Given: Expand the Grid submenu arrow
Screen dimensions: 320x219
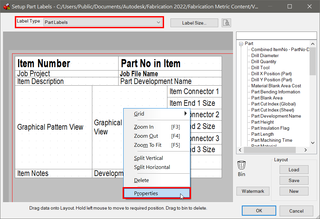Looking at the screenshot, I should click(186, 114).
